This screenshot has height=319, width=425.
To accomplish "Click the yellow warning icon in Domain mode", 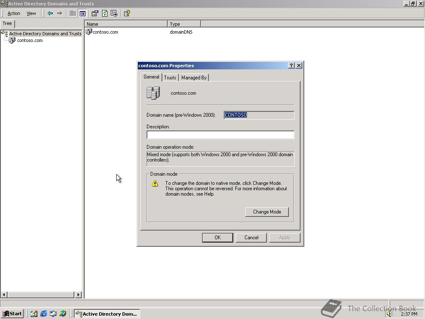I will (x=155, y=184).
